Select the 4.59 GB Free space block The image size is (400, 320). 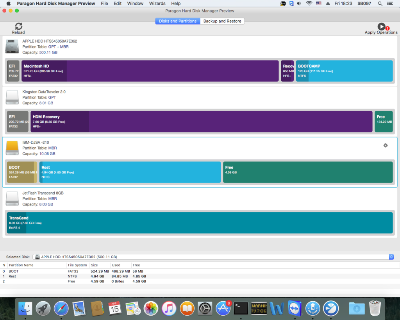point(308,172)
